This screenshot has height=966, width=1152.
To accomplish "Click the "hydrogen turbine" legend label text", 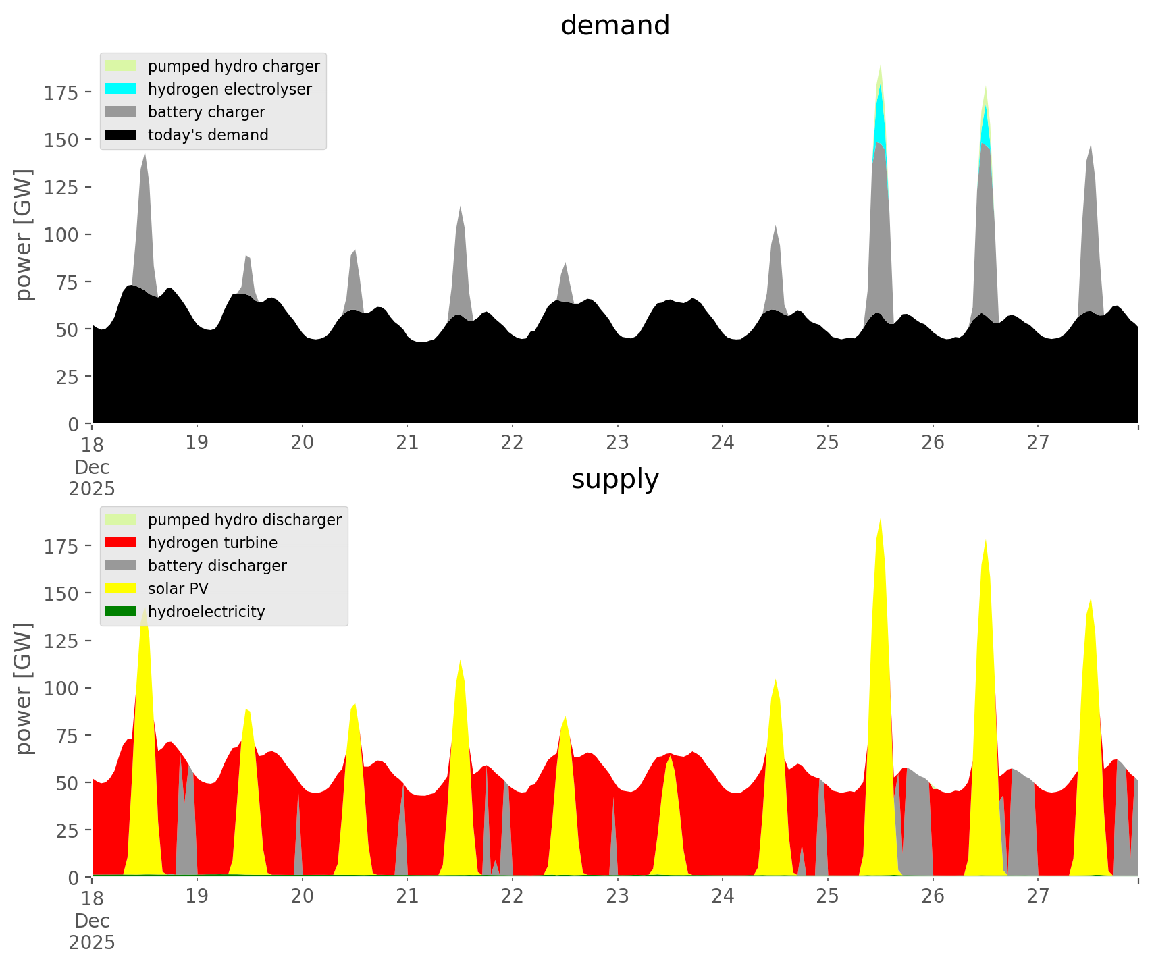I will click(x=213, y=543).
